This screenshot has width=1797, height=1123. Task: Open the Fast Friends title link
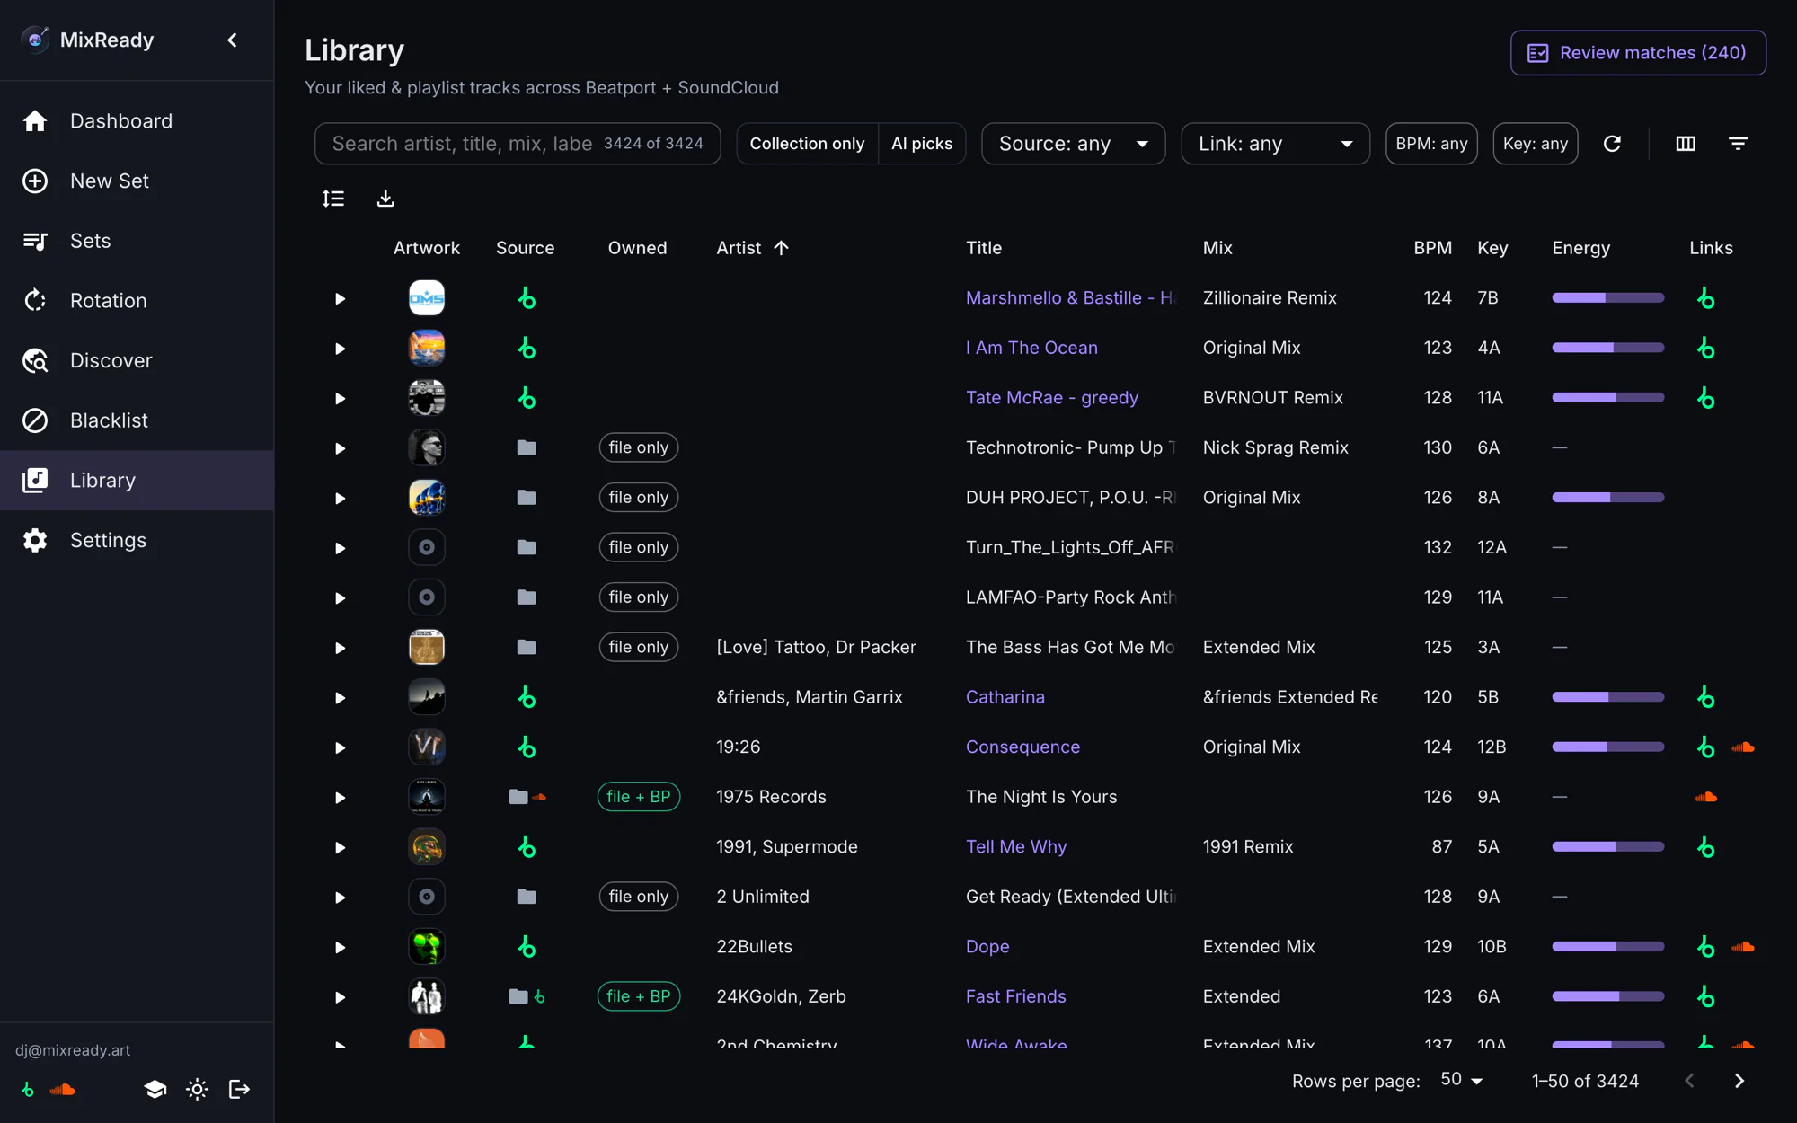(x=1015, y=996)
